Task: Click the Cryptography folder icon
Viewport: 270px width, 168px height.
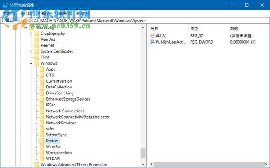Action: 36,34
